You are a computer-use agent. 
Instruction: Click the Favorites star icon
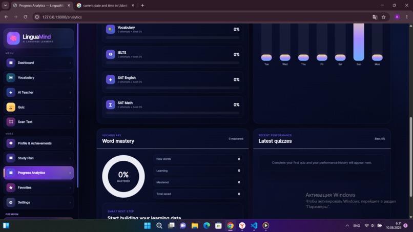[x=11, y=187]
